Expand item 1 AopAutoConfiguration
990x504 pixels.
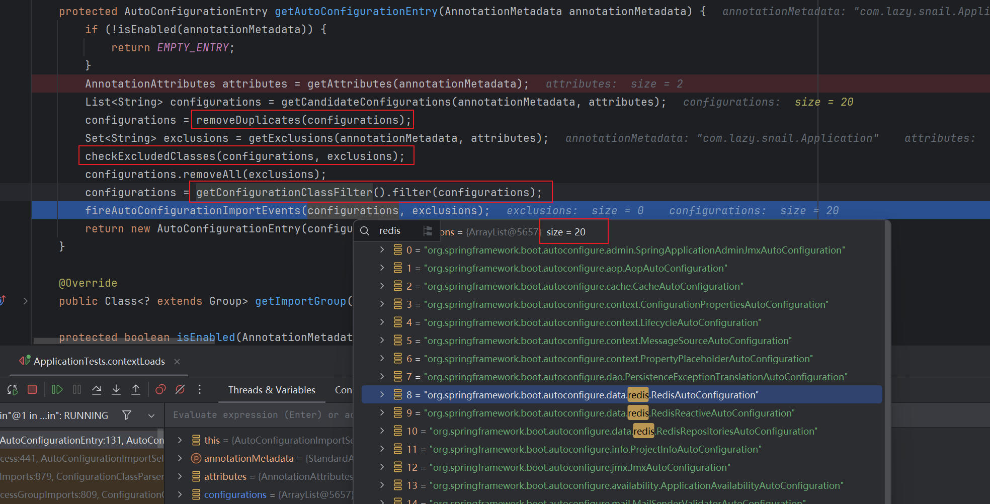[x=382, y=268]
